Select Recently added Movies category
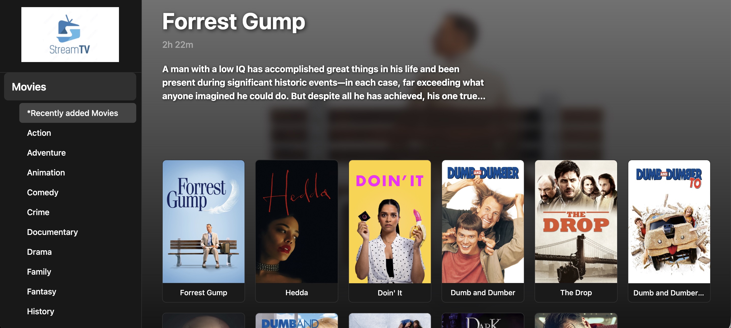731x328 pixels. point(78,113)
